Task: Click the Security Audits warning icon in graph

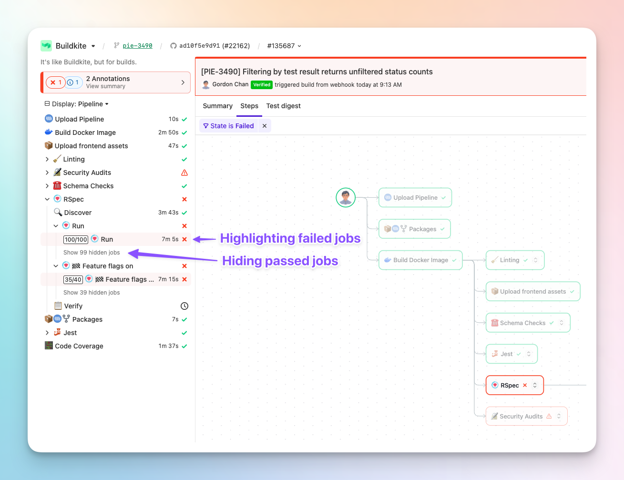Action: point(549,416)
